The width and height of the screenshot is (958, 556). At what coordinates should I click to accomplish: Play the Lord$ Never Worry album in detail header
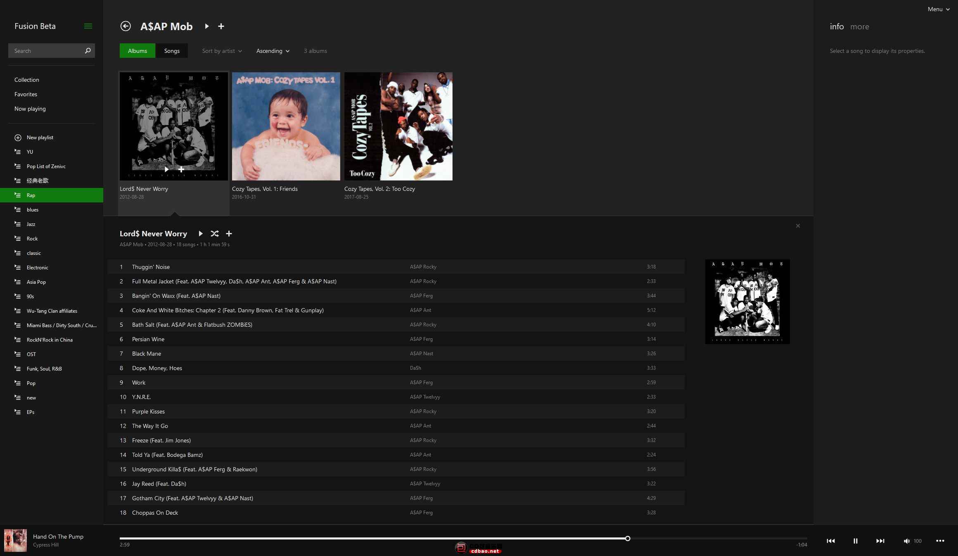click(201, 233)
